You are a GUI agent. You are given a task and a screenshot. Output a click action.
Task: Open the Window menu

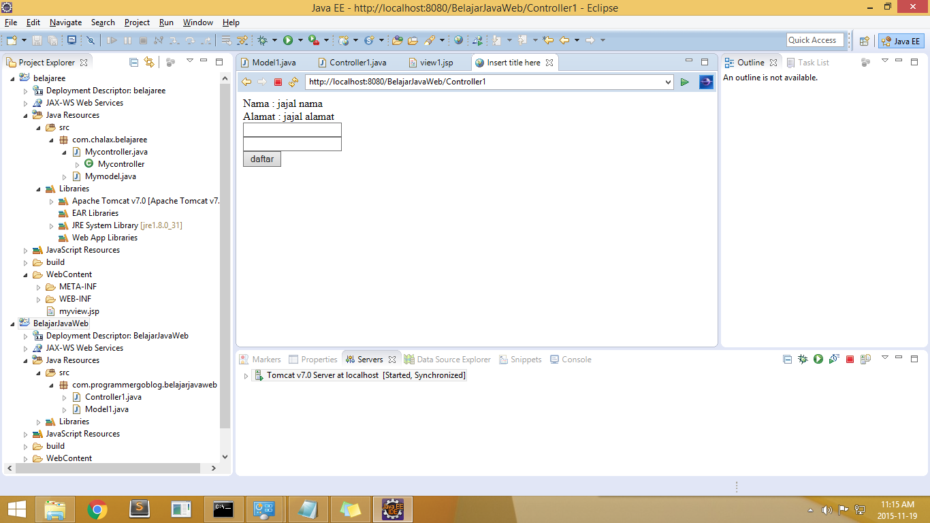pyautogui.click(x=198, y=22)
